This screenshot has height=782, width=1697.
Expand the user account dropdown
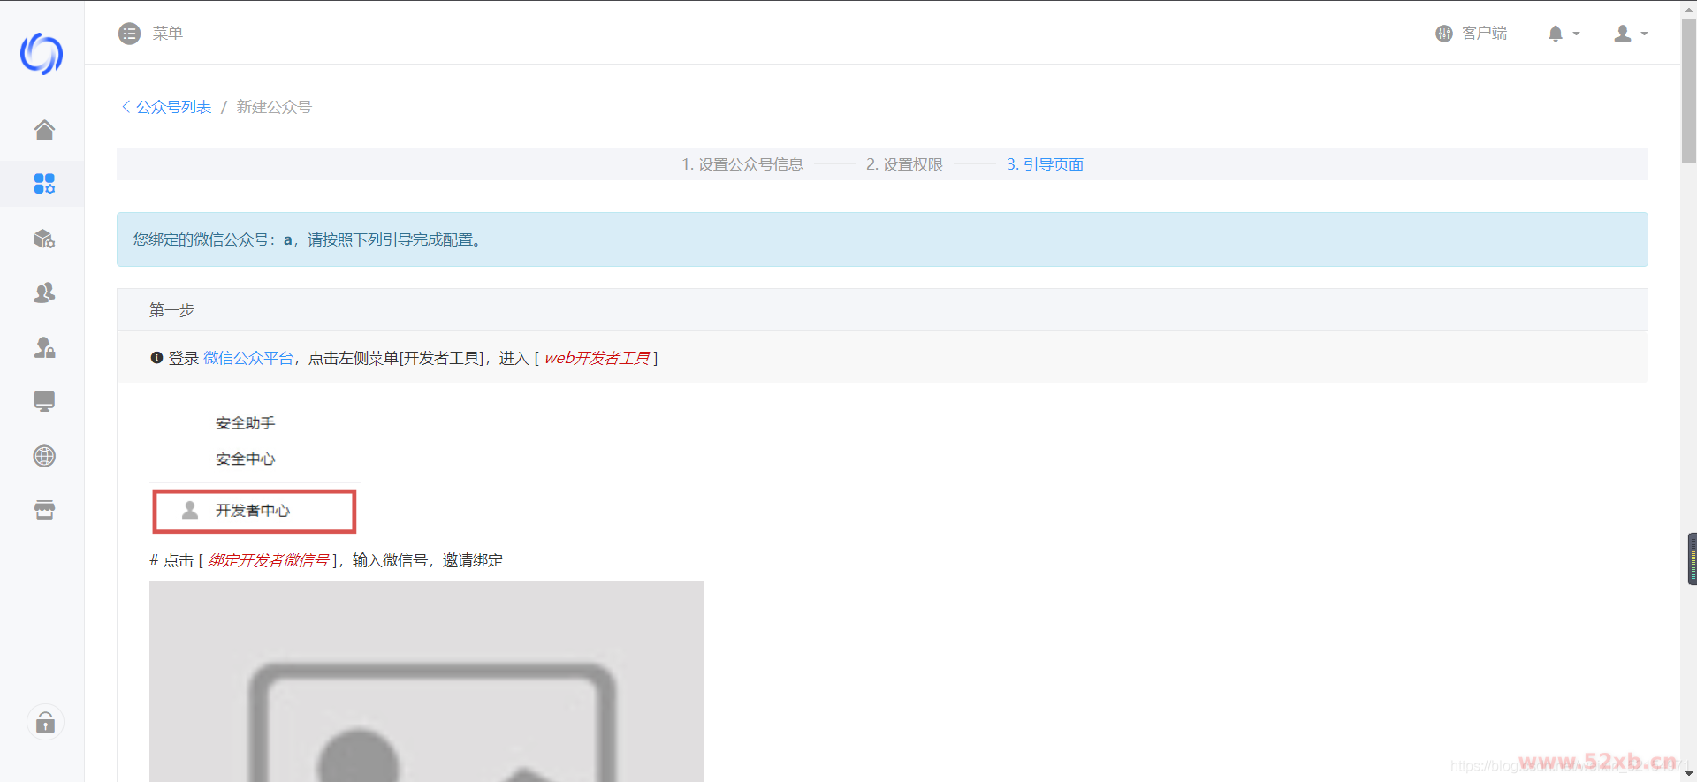pyautogui.click(x=1630, y=34)
